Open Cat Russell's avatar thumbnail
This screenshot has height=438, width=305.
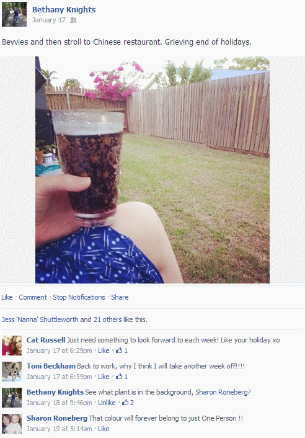[x=12, y=346]
